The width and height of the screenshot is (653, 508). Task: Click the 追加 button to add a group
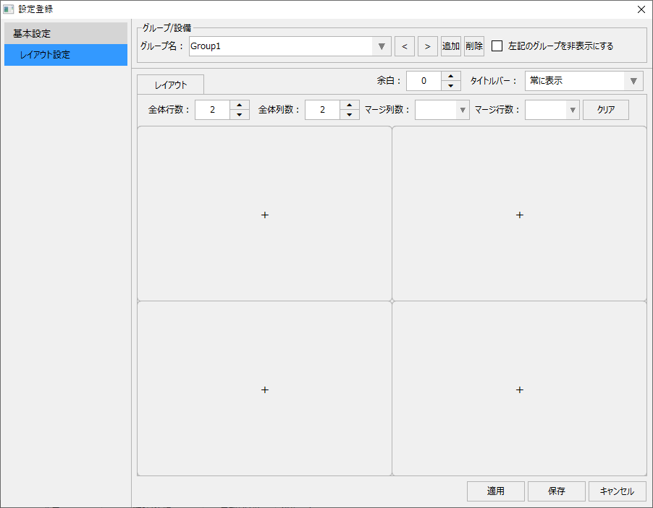450,46
